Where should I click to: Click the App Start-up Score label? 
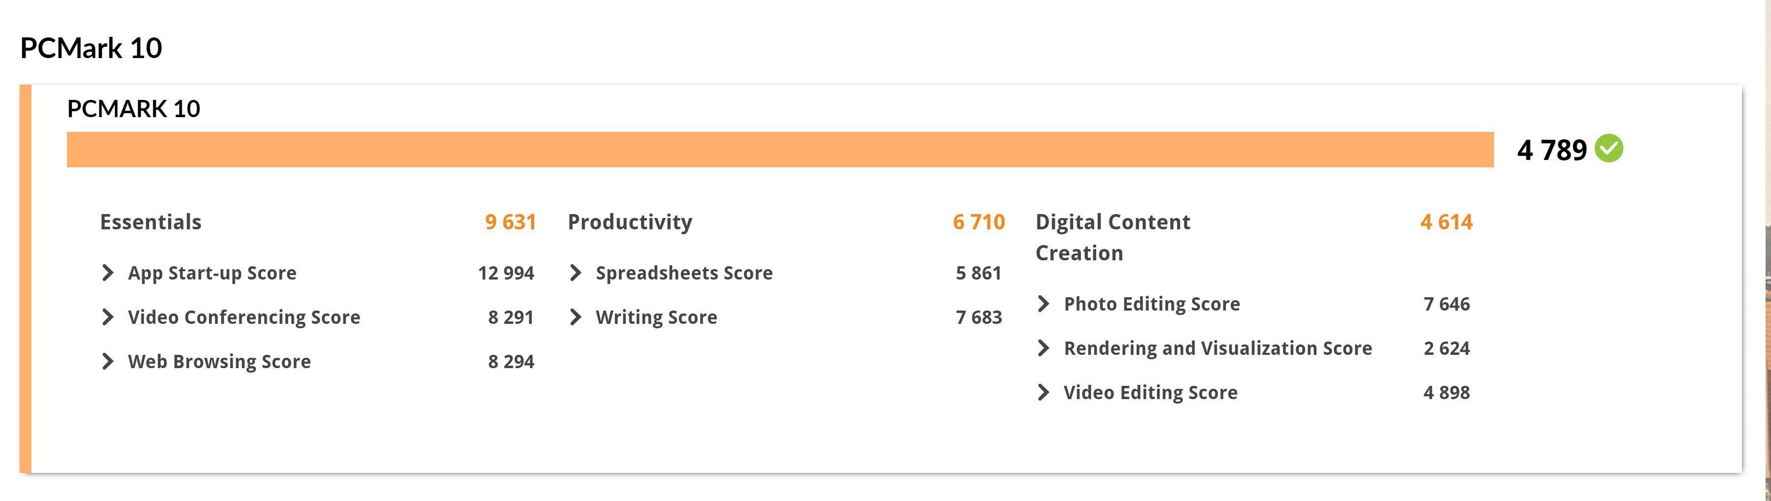pyautogui.click(x=212, y=273)
